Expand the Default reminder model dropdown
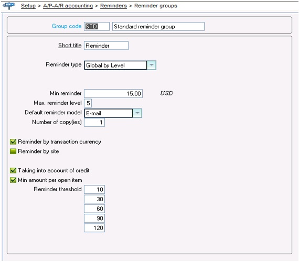The height and width of the screenshot is (262, 299). point(137,113)
